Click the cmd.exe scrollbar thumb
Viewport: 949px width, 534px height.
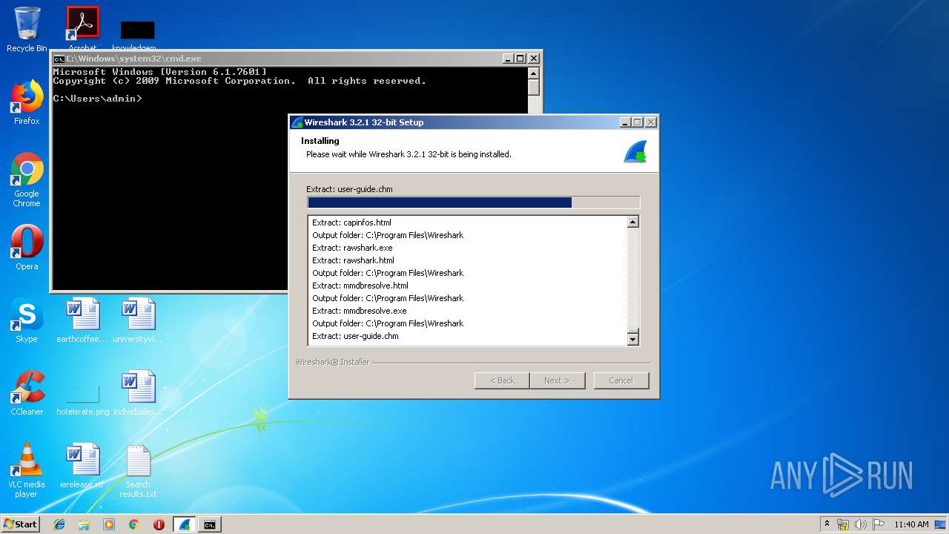tap(534, 88)
